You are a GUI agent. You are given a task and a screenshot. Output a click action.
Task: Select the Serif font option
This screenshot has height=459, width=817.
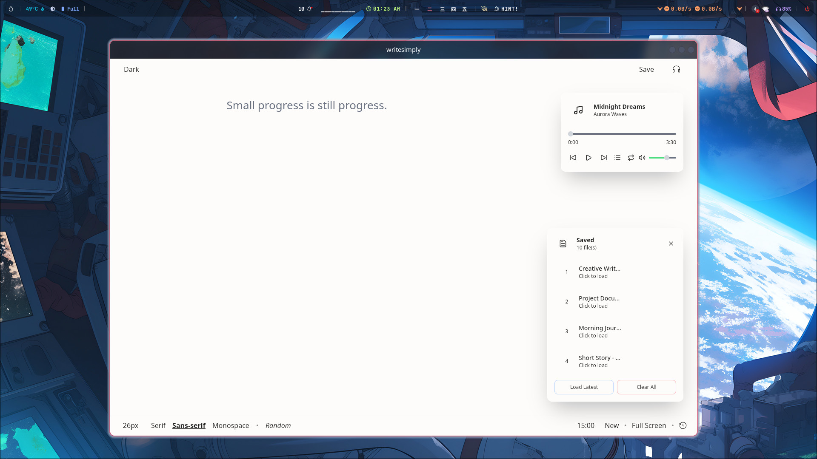pyautogui.click(x=158, y=425)
